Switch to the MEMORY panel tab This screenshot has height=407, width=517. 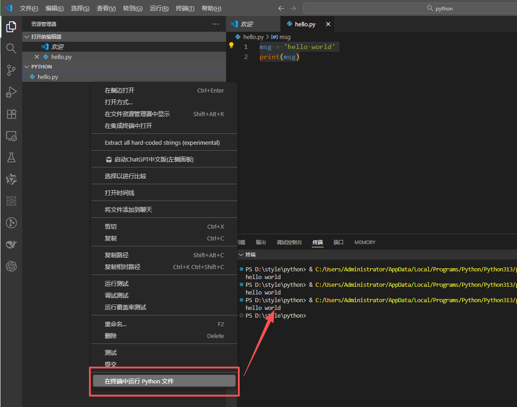tap(364, 242)
